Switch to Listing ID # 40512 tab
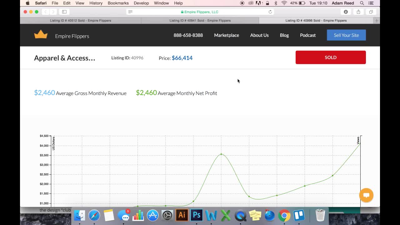 point(81,21)
